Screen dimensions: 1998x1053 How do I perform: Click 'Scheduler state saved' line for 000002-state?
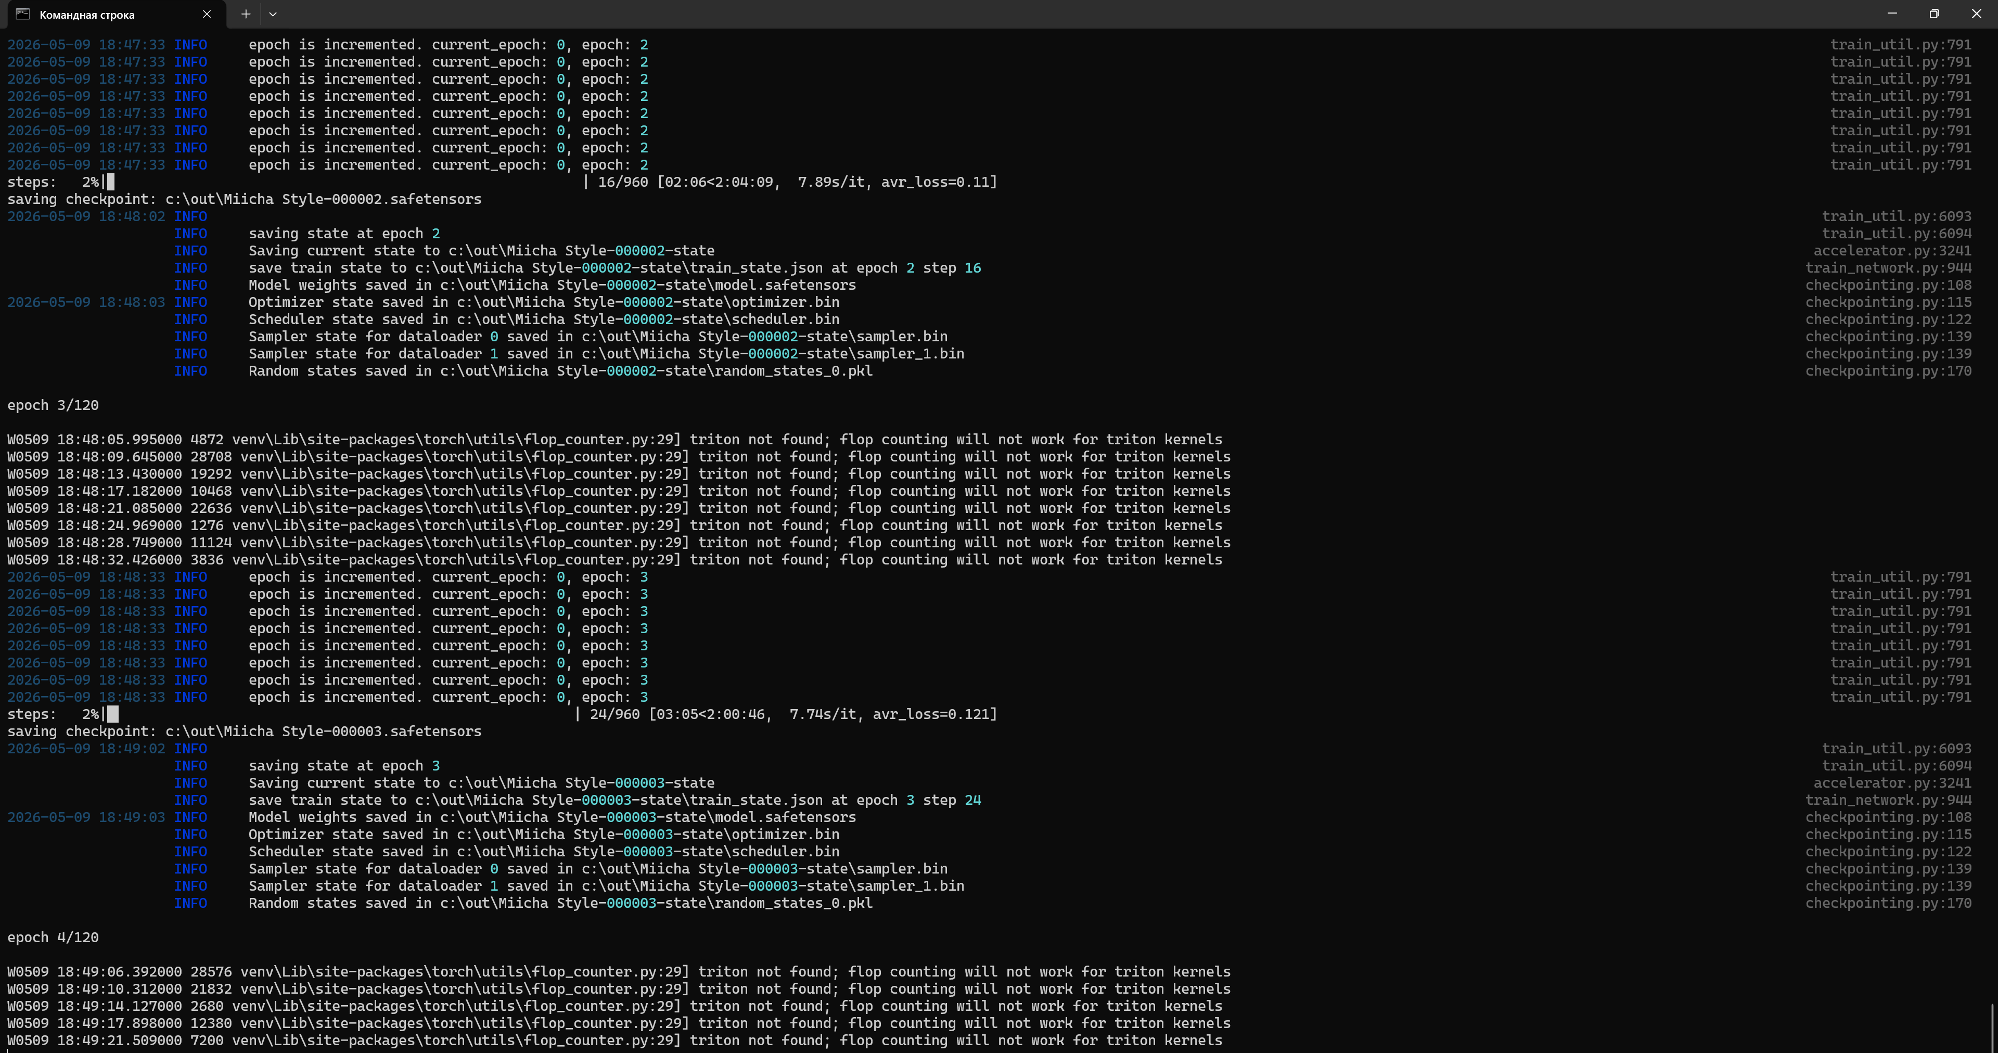pos(544,319)
